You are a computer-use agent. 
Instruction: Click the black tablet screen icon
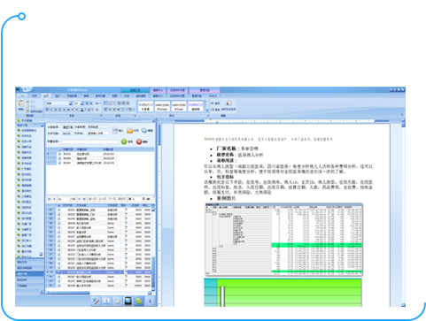pyautogui.click(x=128, y=301)
